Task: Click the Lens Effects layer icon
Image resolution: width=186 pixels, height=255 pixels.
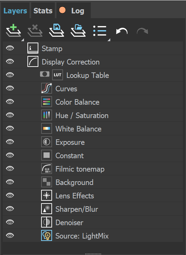Action: 47,195
